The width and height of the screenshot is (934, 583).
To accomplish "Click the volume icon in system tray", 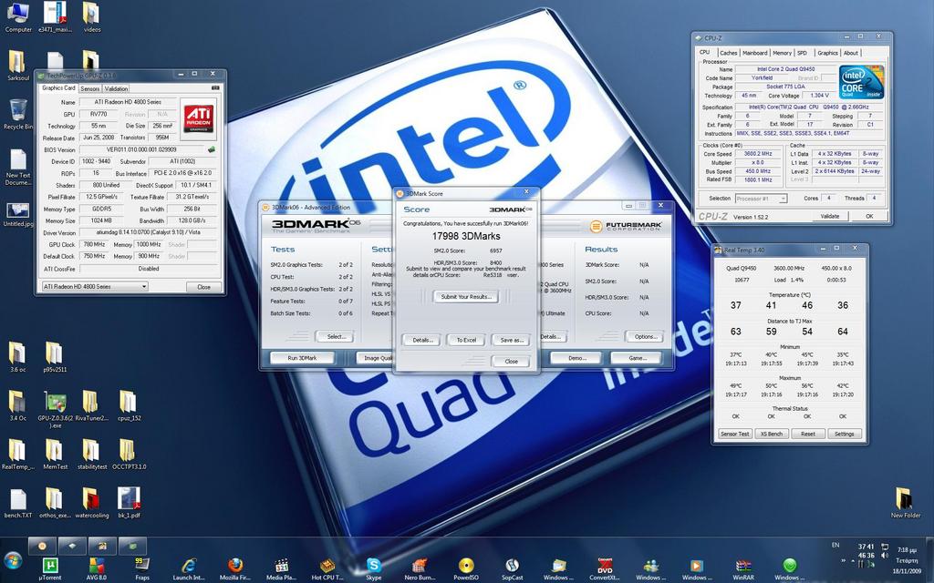I will point(885,557).
